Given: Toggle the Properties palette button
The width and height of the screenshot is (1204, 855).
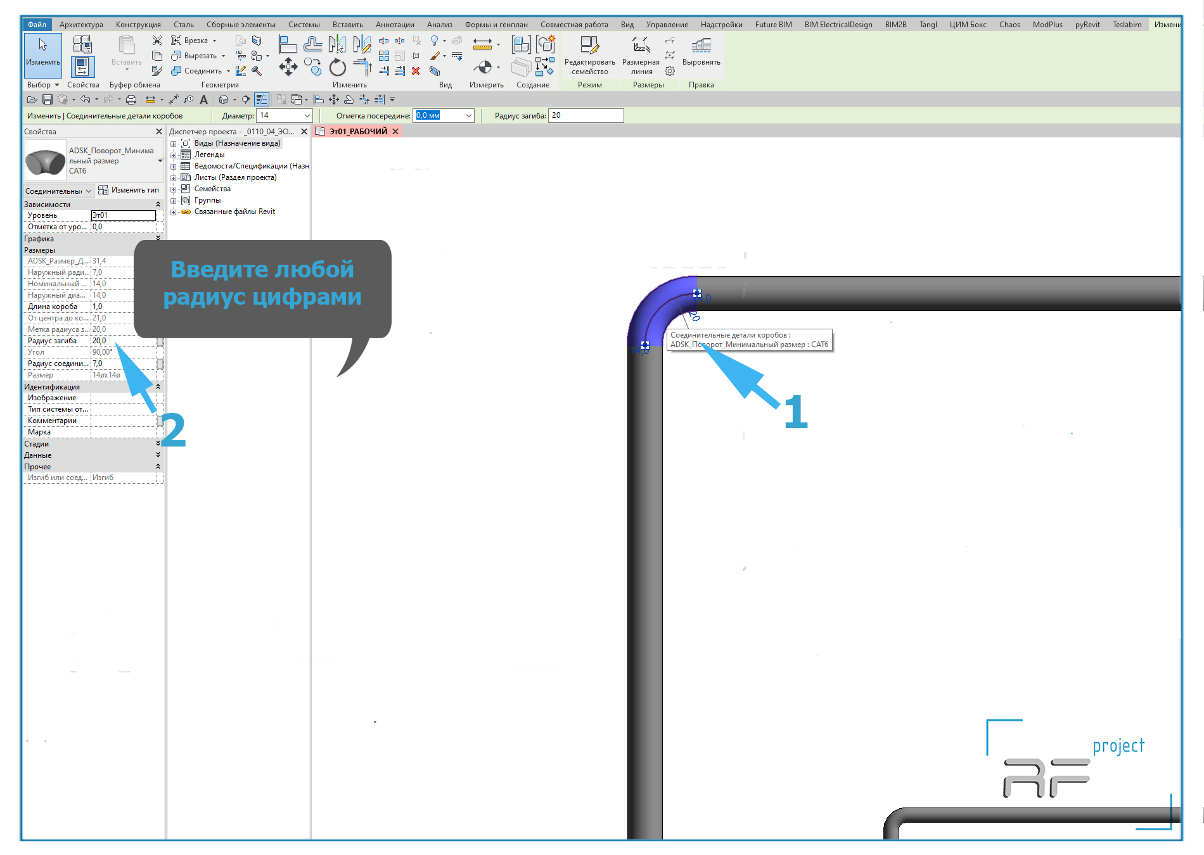Looking at the screenshot, I should [x=82, y=66].
